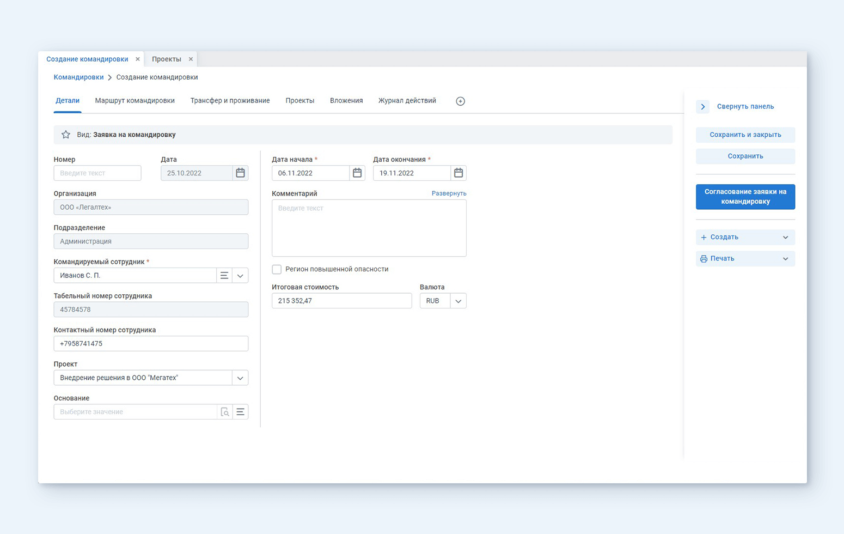The image size is (844, 534).
Task: Click Заявка на командировку type text
Action: (134, 135)
